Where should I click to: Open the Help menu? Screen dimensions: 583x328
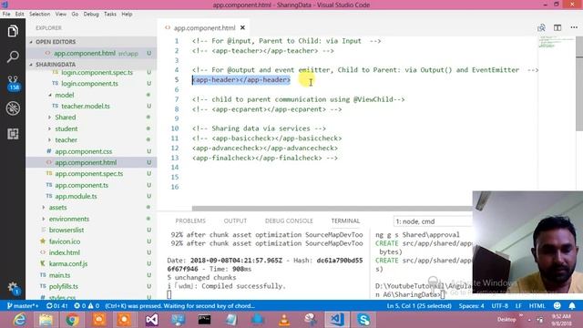[127, 15]
